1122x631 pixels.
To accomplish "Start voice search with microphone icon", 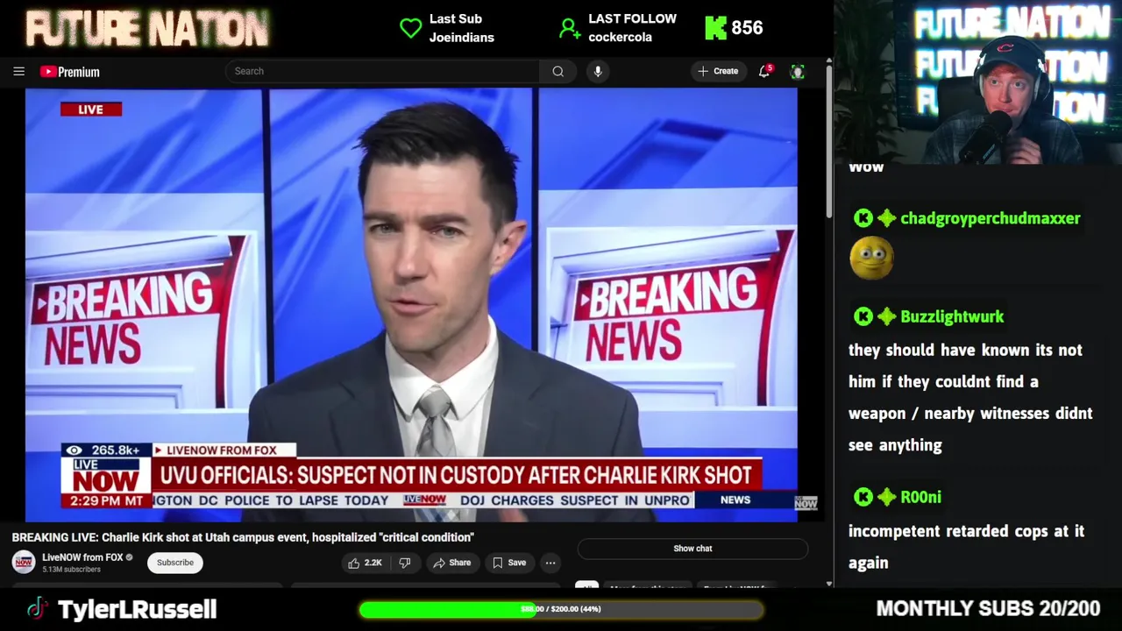I will [598, 71].
